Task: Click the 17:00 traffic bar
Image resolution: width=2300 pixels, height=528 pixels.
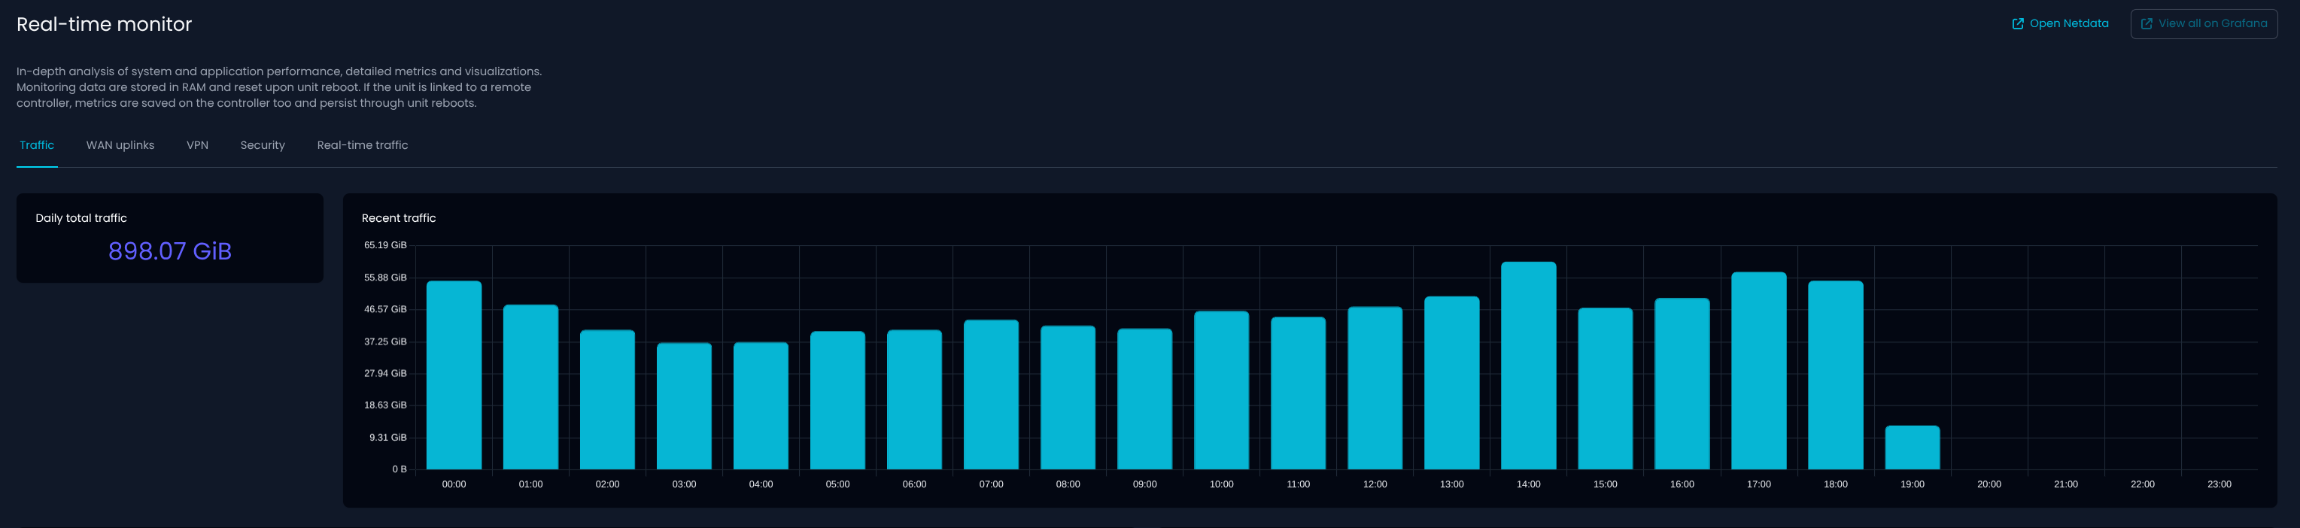Action: [x=1758, y=371]
